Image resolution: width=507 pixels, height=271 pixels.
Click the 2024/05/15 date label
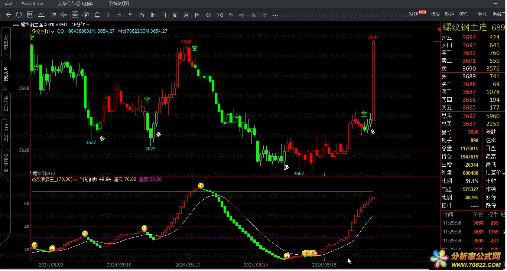(324, 265)
